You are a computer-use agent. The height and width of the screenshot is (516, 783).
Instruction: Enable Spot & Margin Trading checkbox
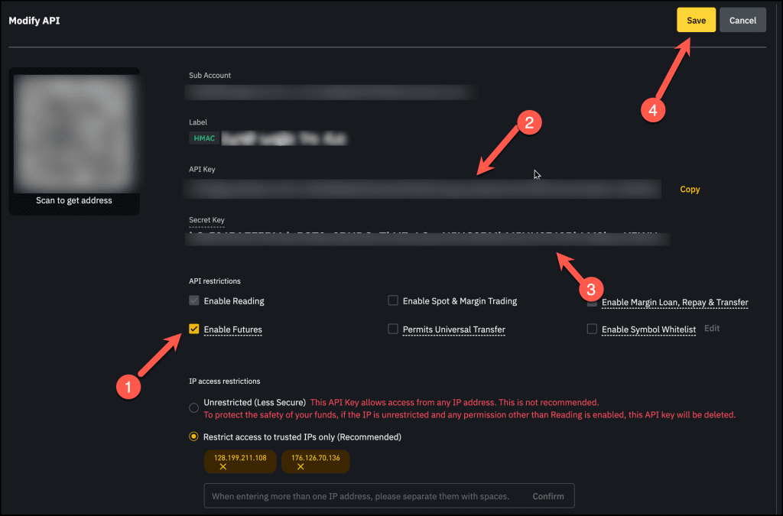coord(393,301)
